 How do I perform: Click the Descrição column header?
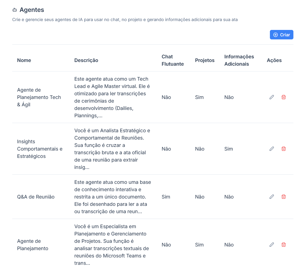[86, 60]
